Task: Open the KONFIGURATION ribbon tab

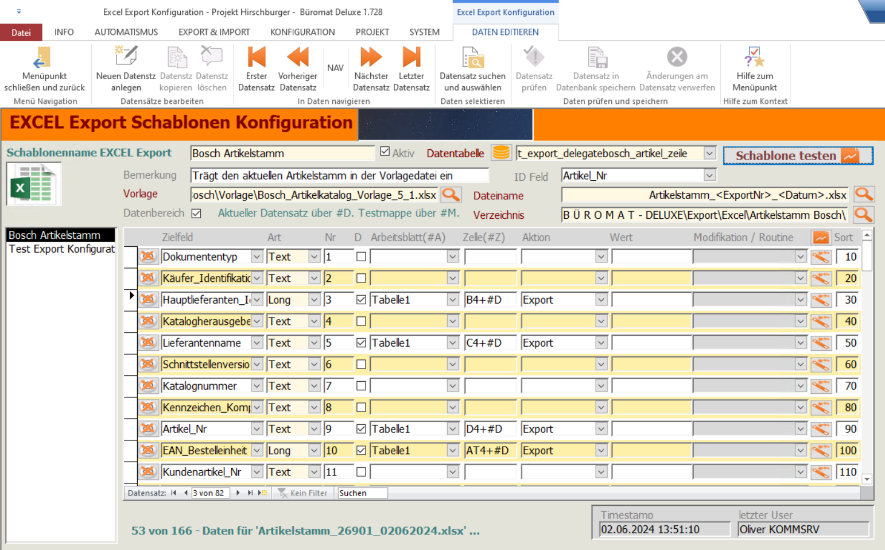Action: [302, 32]
